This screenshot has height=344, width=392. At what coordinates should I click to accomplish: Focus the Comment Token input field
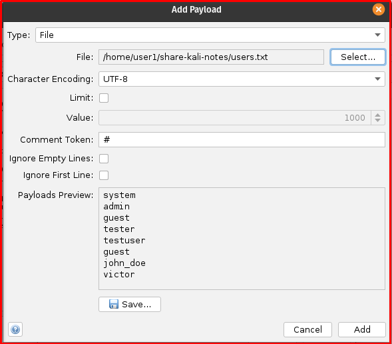coord(242,140)
